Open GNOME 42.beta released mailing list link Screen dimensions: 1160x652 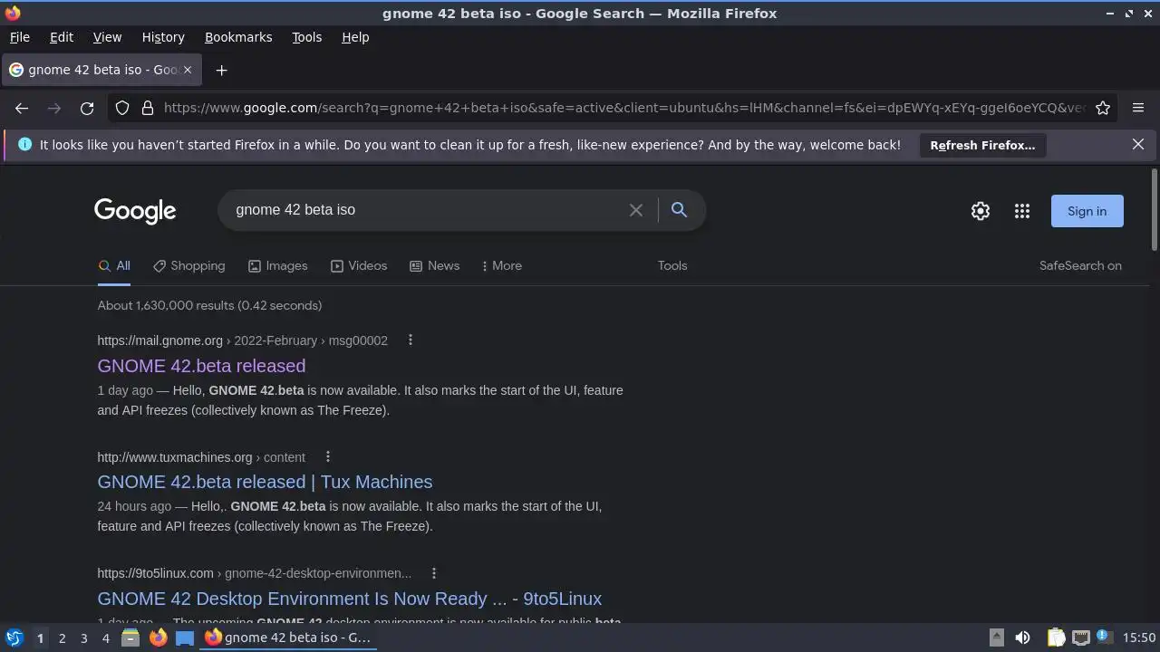click(x=201, y=366)
